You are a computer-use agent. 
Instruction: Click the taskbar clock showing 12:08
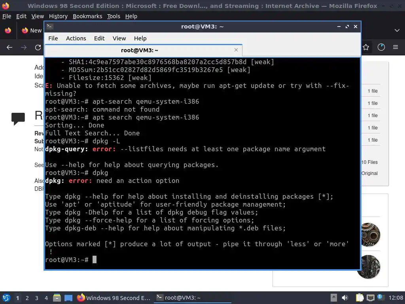coord(396,298)
